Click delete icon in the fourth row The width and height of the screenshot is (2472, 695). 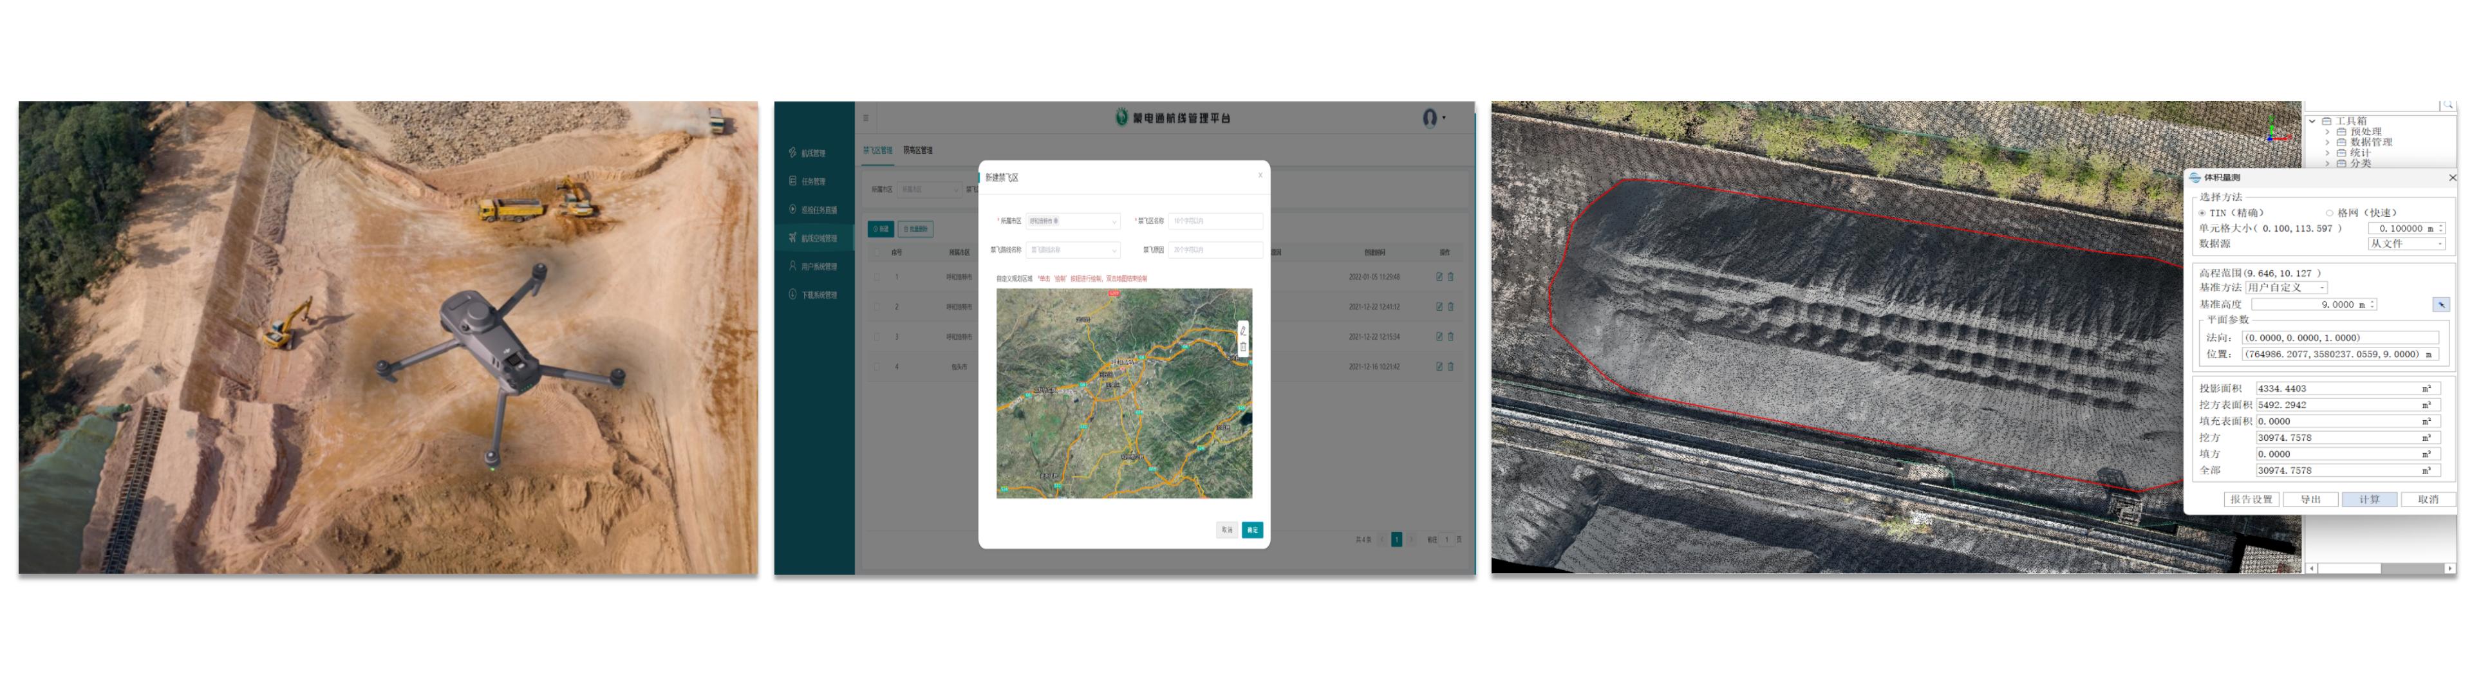[1450, 366]
